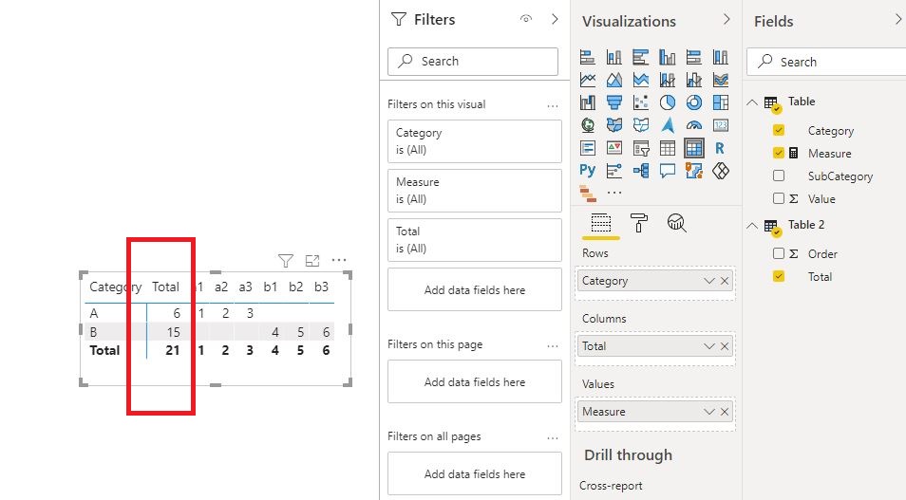Select the Donut chart visual
Screen dimensions: 906x500
click(x=694, y=102)
